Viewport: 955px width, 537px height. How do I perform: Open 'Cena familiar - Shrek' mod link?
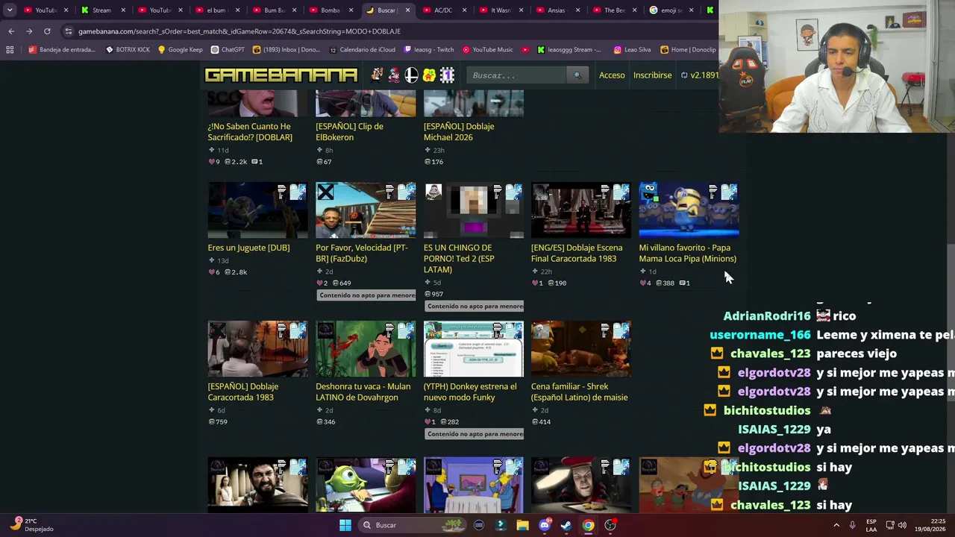click(x=579, y=392)
